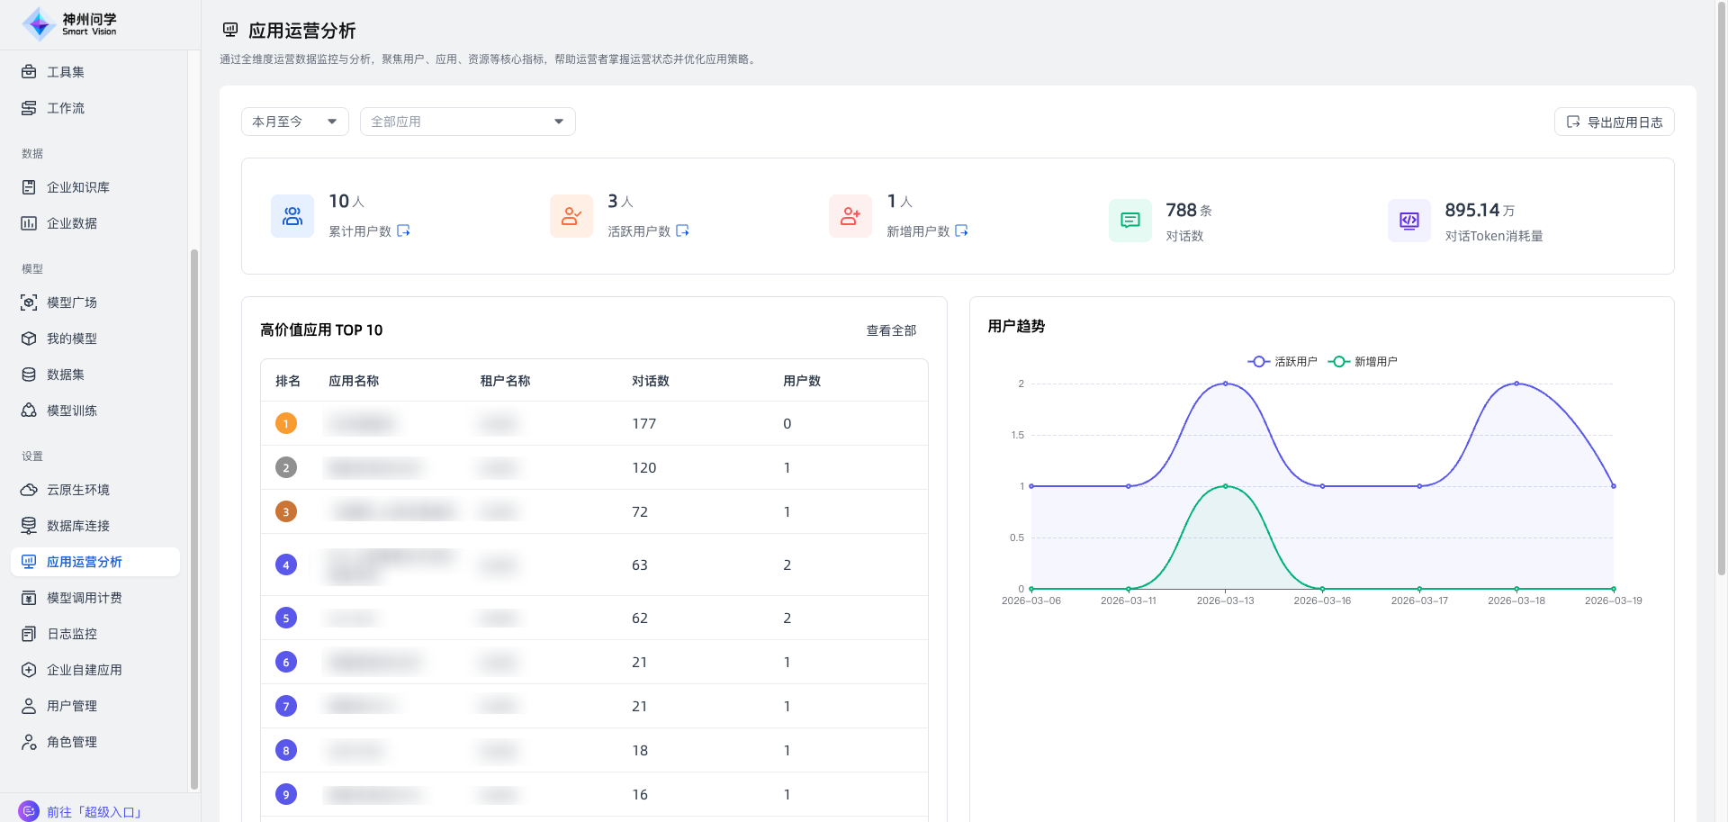Click export icon beside 活跃用户数
This screenshot has width=1728, height=822.
tap(682, 230)
